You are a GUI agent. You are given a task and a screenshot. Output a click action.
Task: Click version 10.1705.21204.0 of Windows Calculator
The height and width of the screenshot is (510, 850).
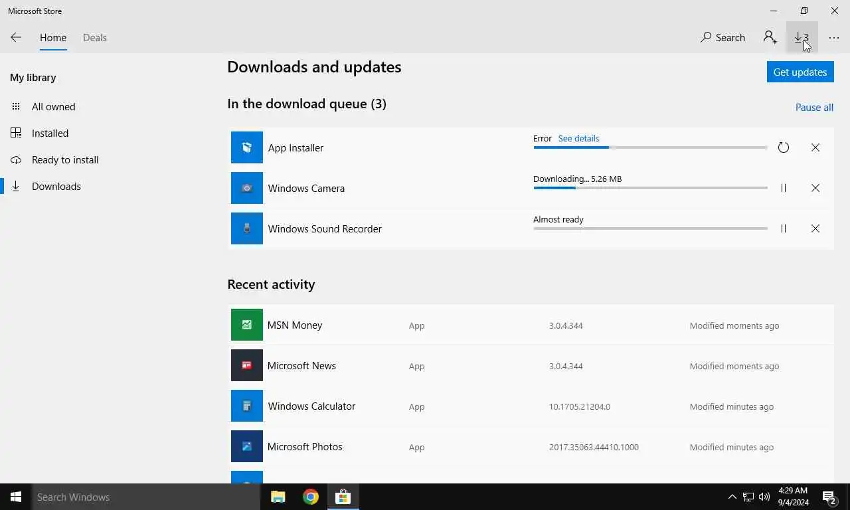pos(580,407)
